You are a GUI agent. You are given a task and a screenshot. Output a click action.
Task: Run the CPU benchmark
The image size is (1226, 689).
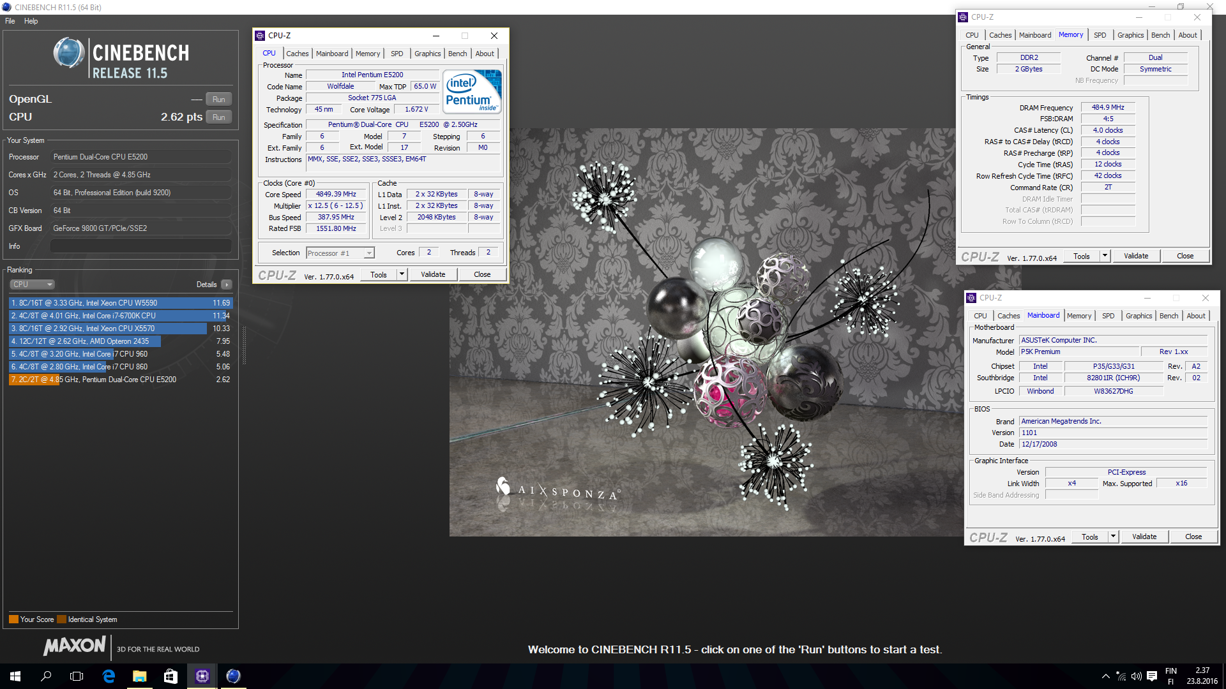pos(219,117)
